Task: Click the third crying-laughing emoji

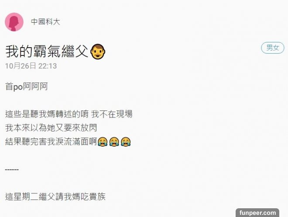Action: [126, 141]
